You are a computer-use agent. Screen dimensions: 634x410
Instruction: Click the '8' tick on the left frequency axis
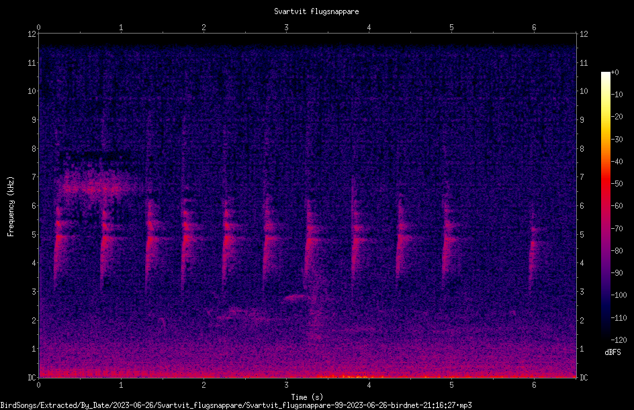tap(34, 149)
